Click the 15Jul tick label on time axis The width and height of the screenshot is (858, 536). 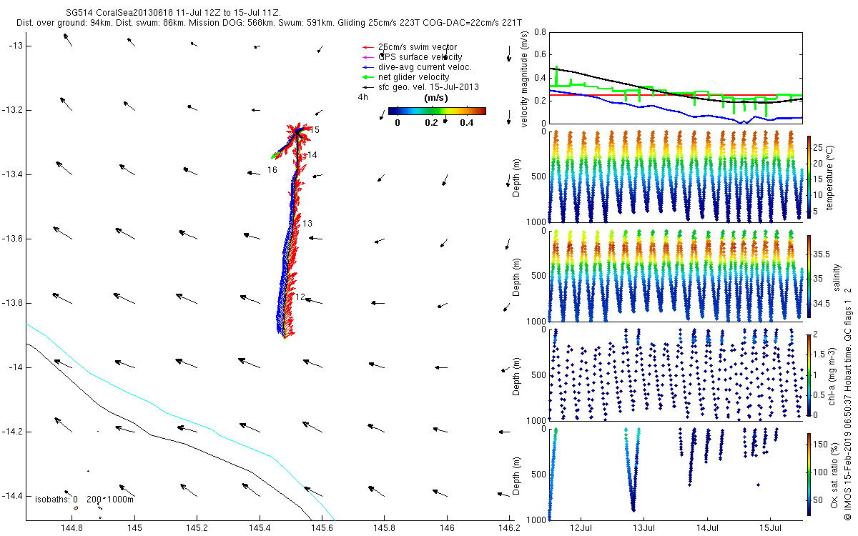tap(770, 529)
